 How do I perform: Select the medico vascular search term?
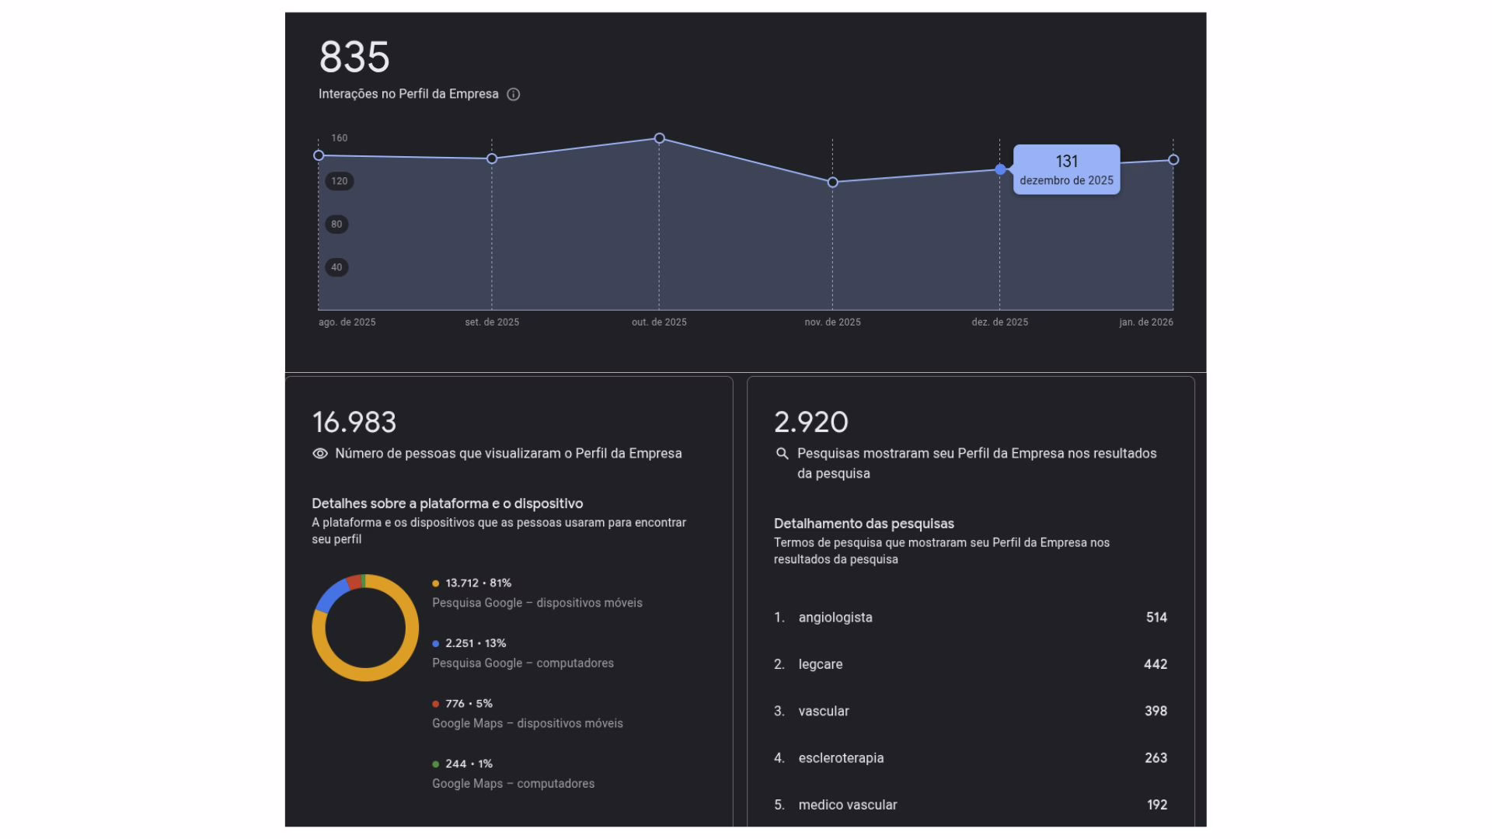click(x=847, y=805)
